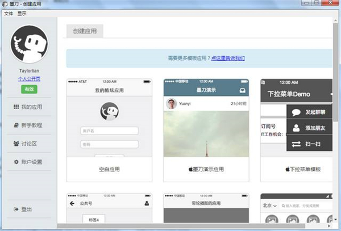Open 我的应用 in the sidebar
The height and width of the screenshot is (231, 341).
29,107
